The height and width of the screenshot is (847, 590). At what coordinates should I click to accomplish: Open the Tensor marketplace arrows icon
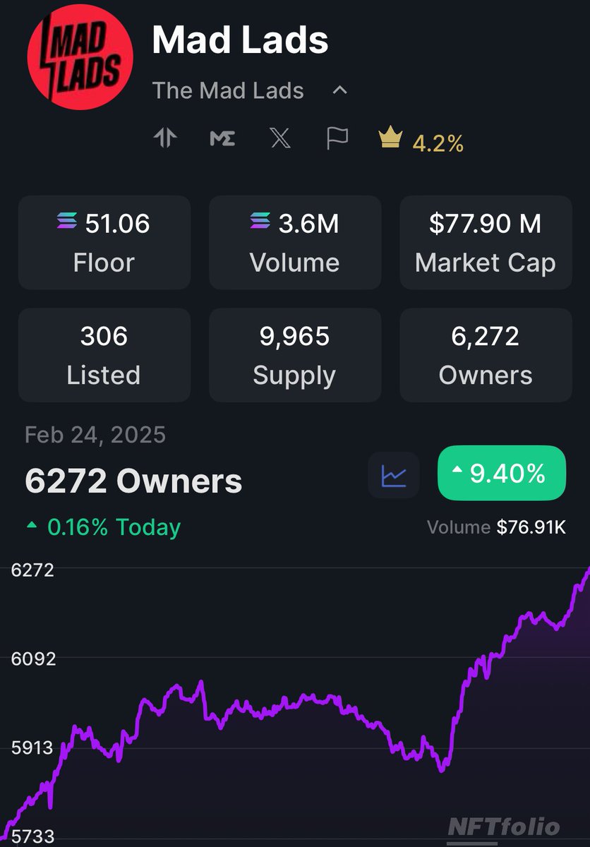(165, 138)
